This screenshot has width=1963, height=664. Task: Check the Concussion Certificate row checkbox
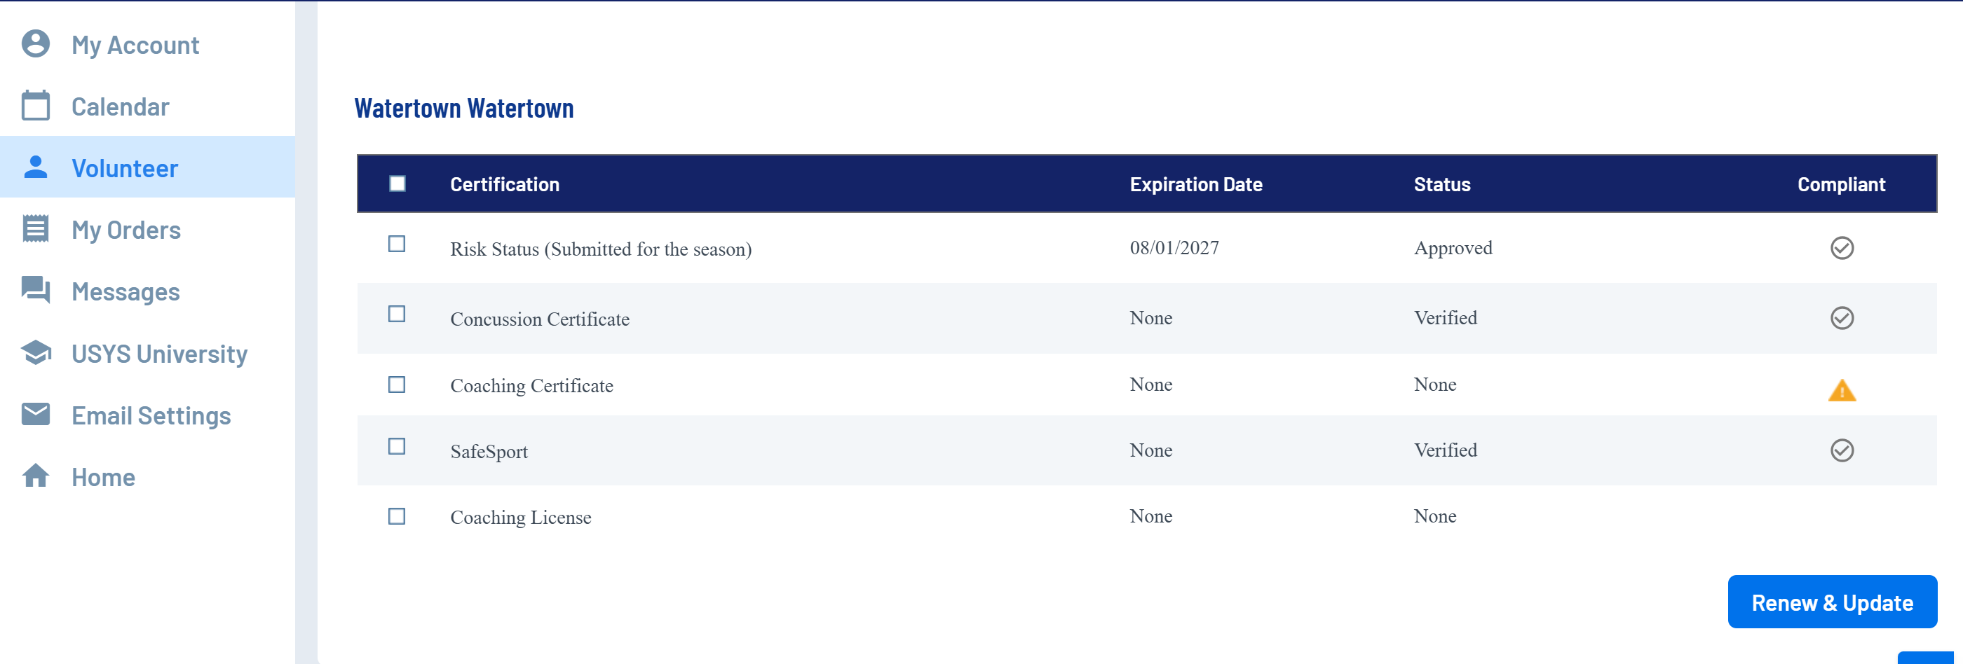click(397, 314)
